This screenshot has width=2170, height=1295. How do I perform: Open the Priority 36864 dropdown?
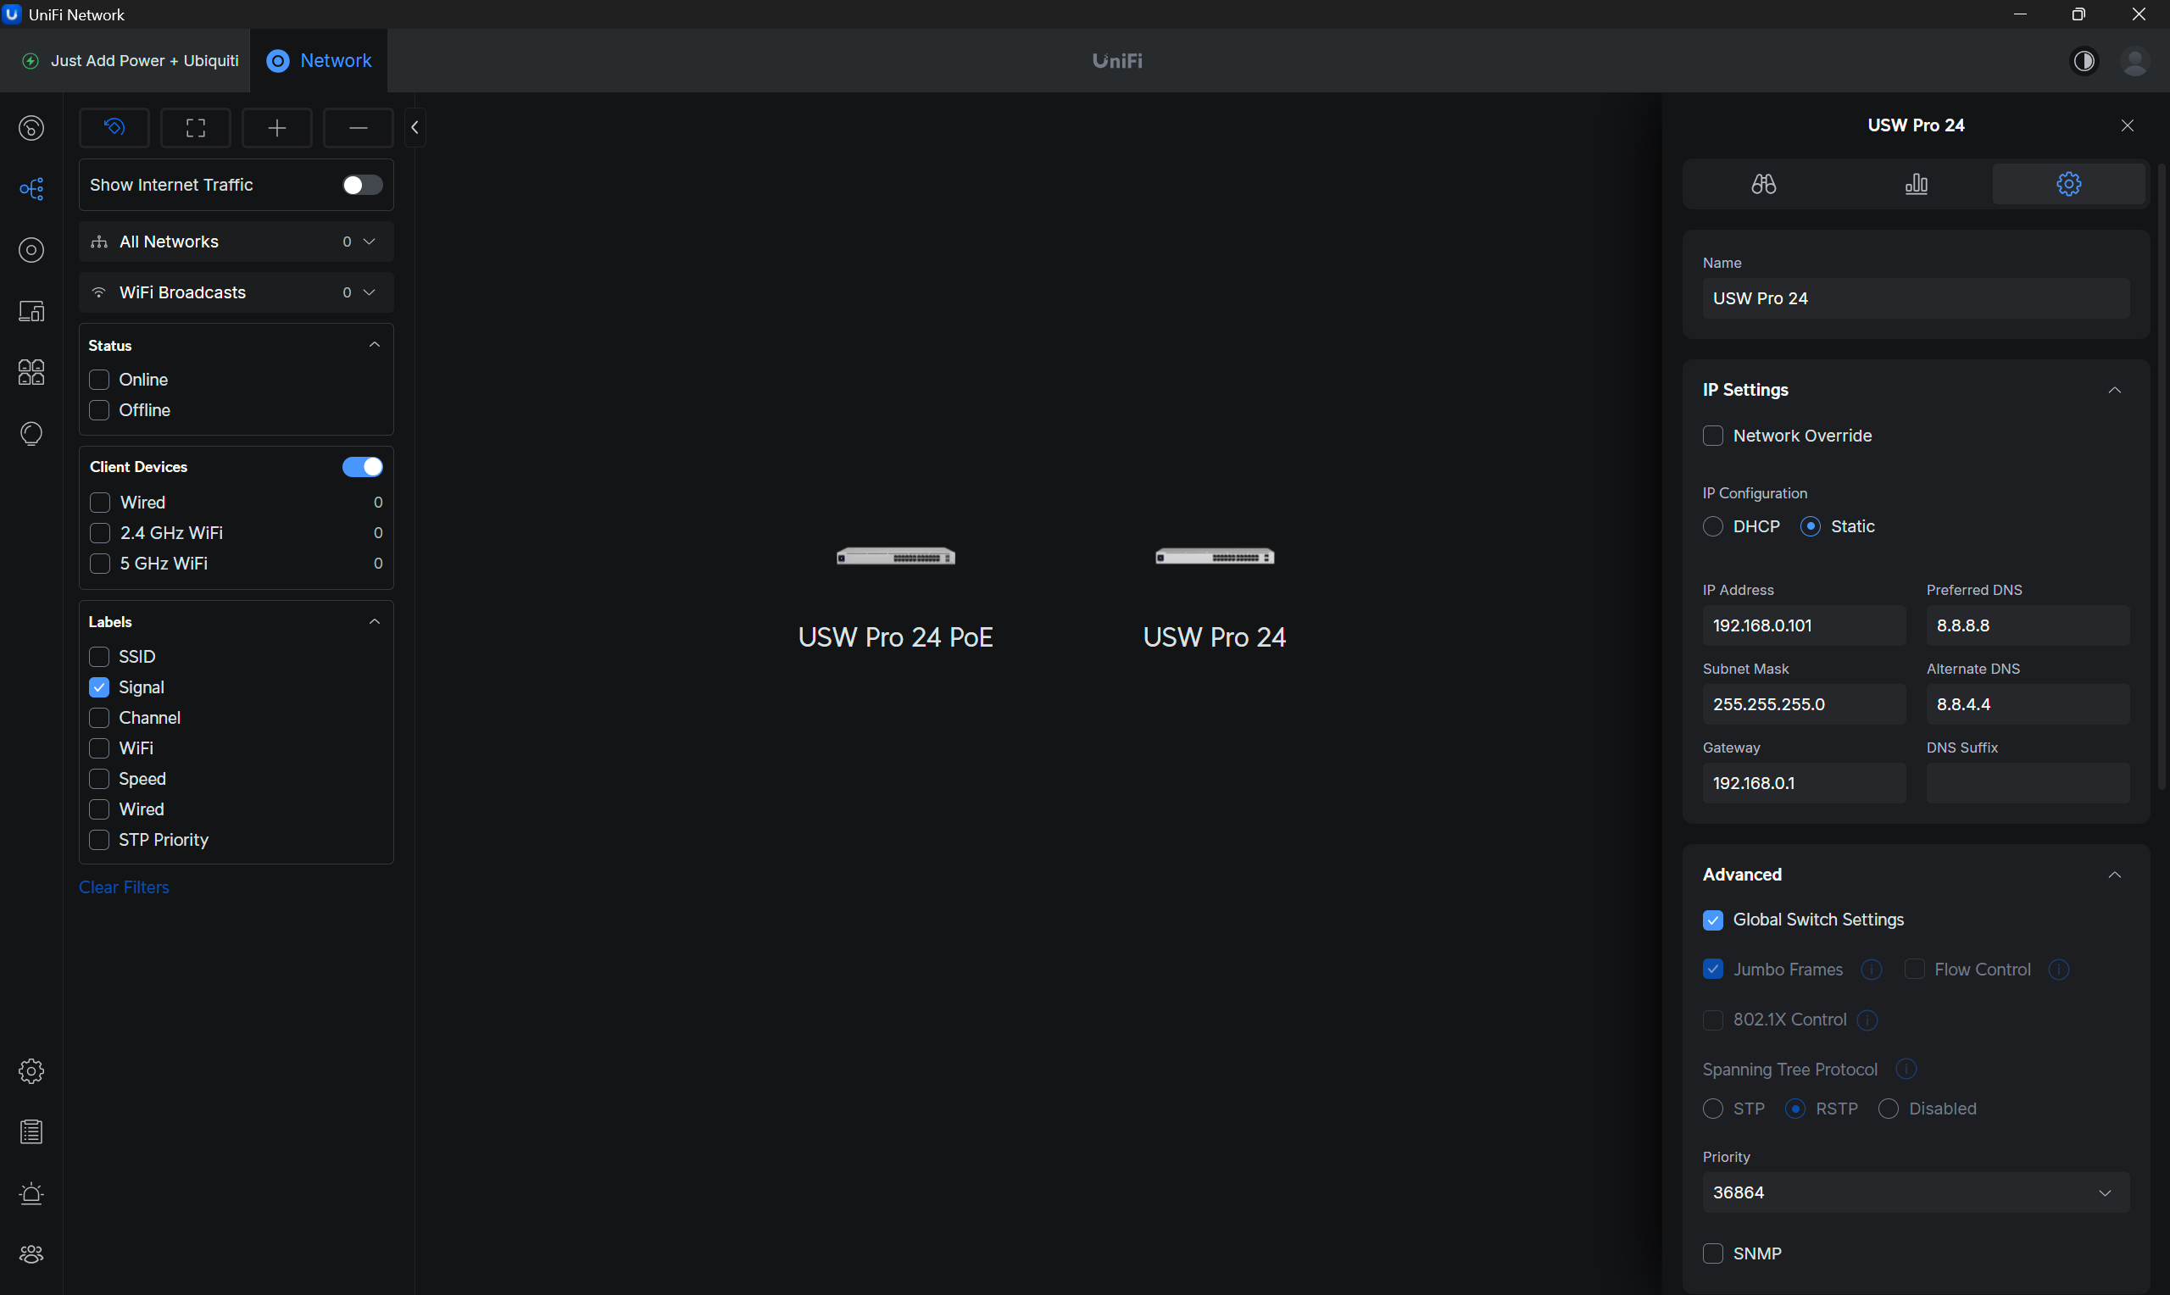coord(1914,1192)
